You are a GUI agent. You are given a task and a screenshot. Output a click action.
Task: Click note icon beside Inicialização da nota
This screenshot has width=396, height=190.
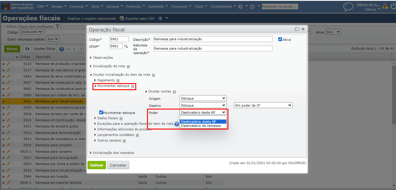(x=128, y=66)
